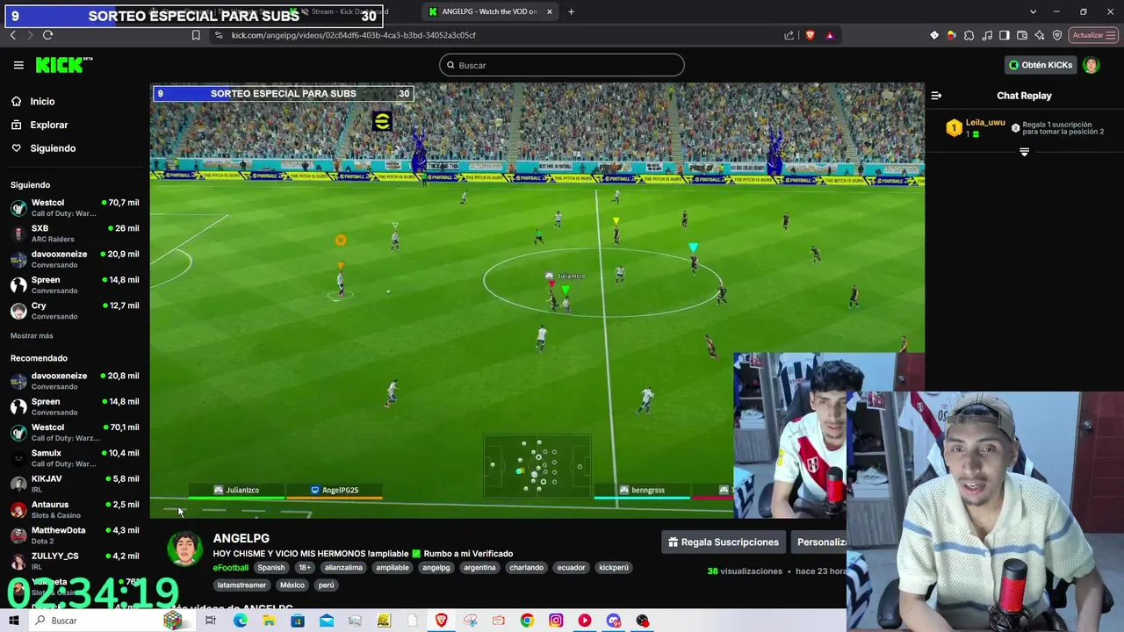
Task: Open Google Chrome from the taskbar
Action: coord(527,621)
